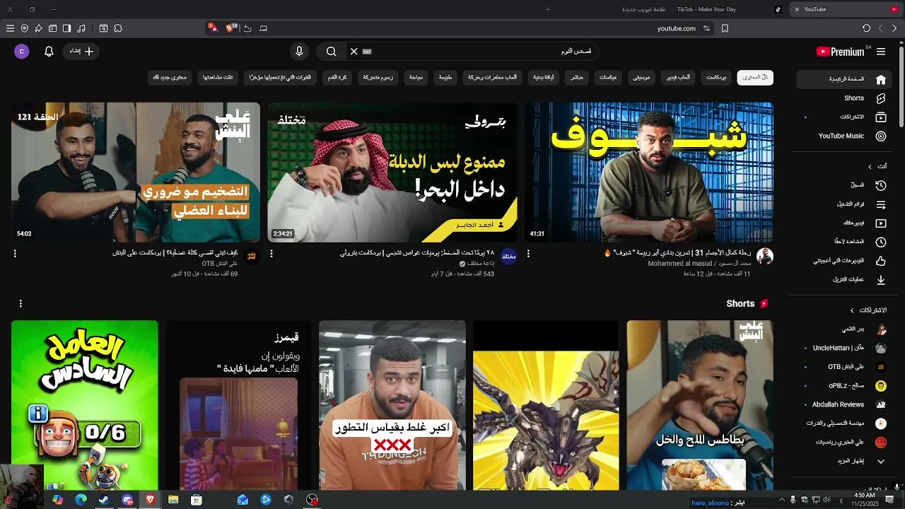Image resolution: width=905 pixels, height=509 pixels.
Task: Open the 'شبــوف' video thumbnail
Action: [649, 172]
